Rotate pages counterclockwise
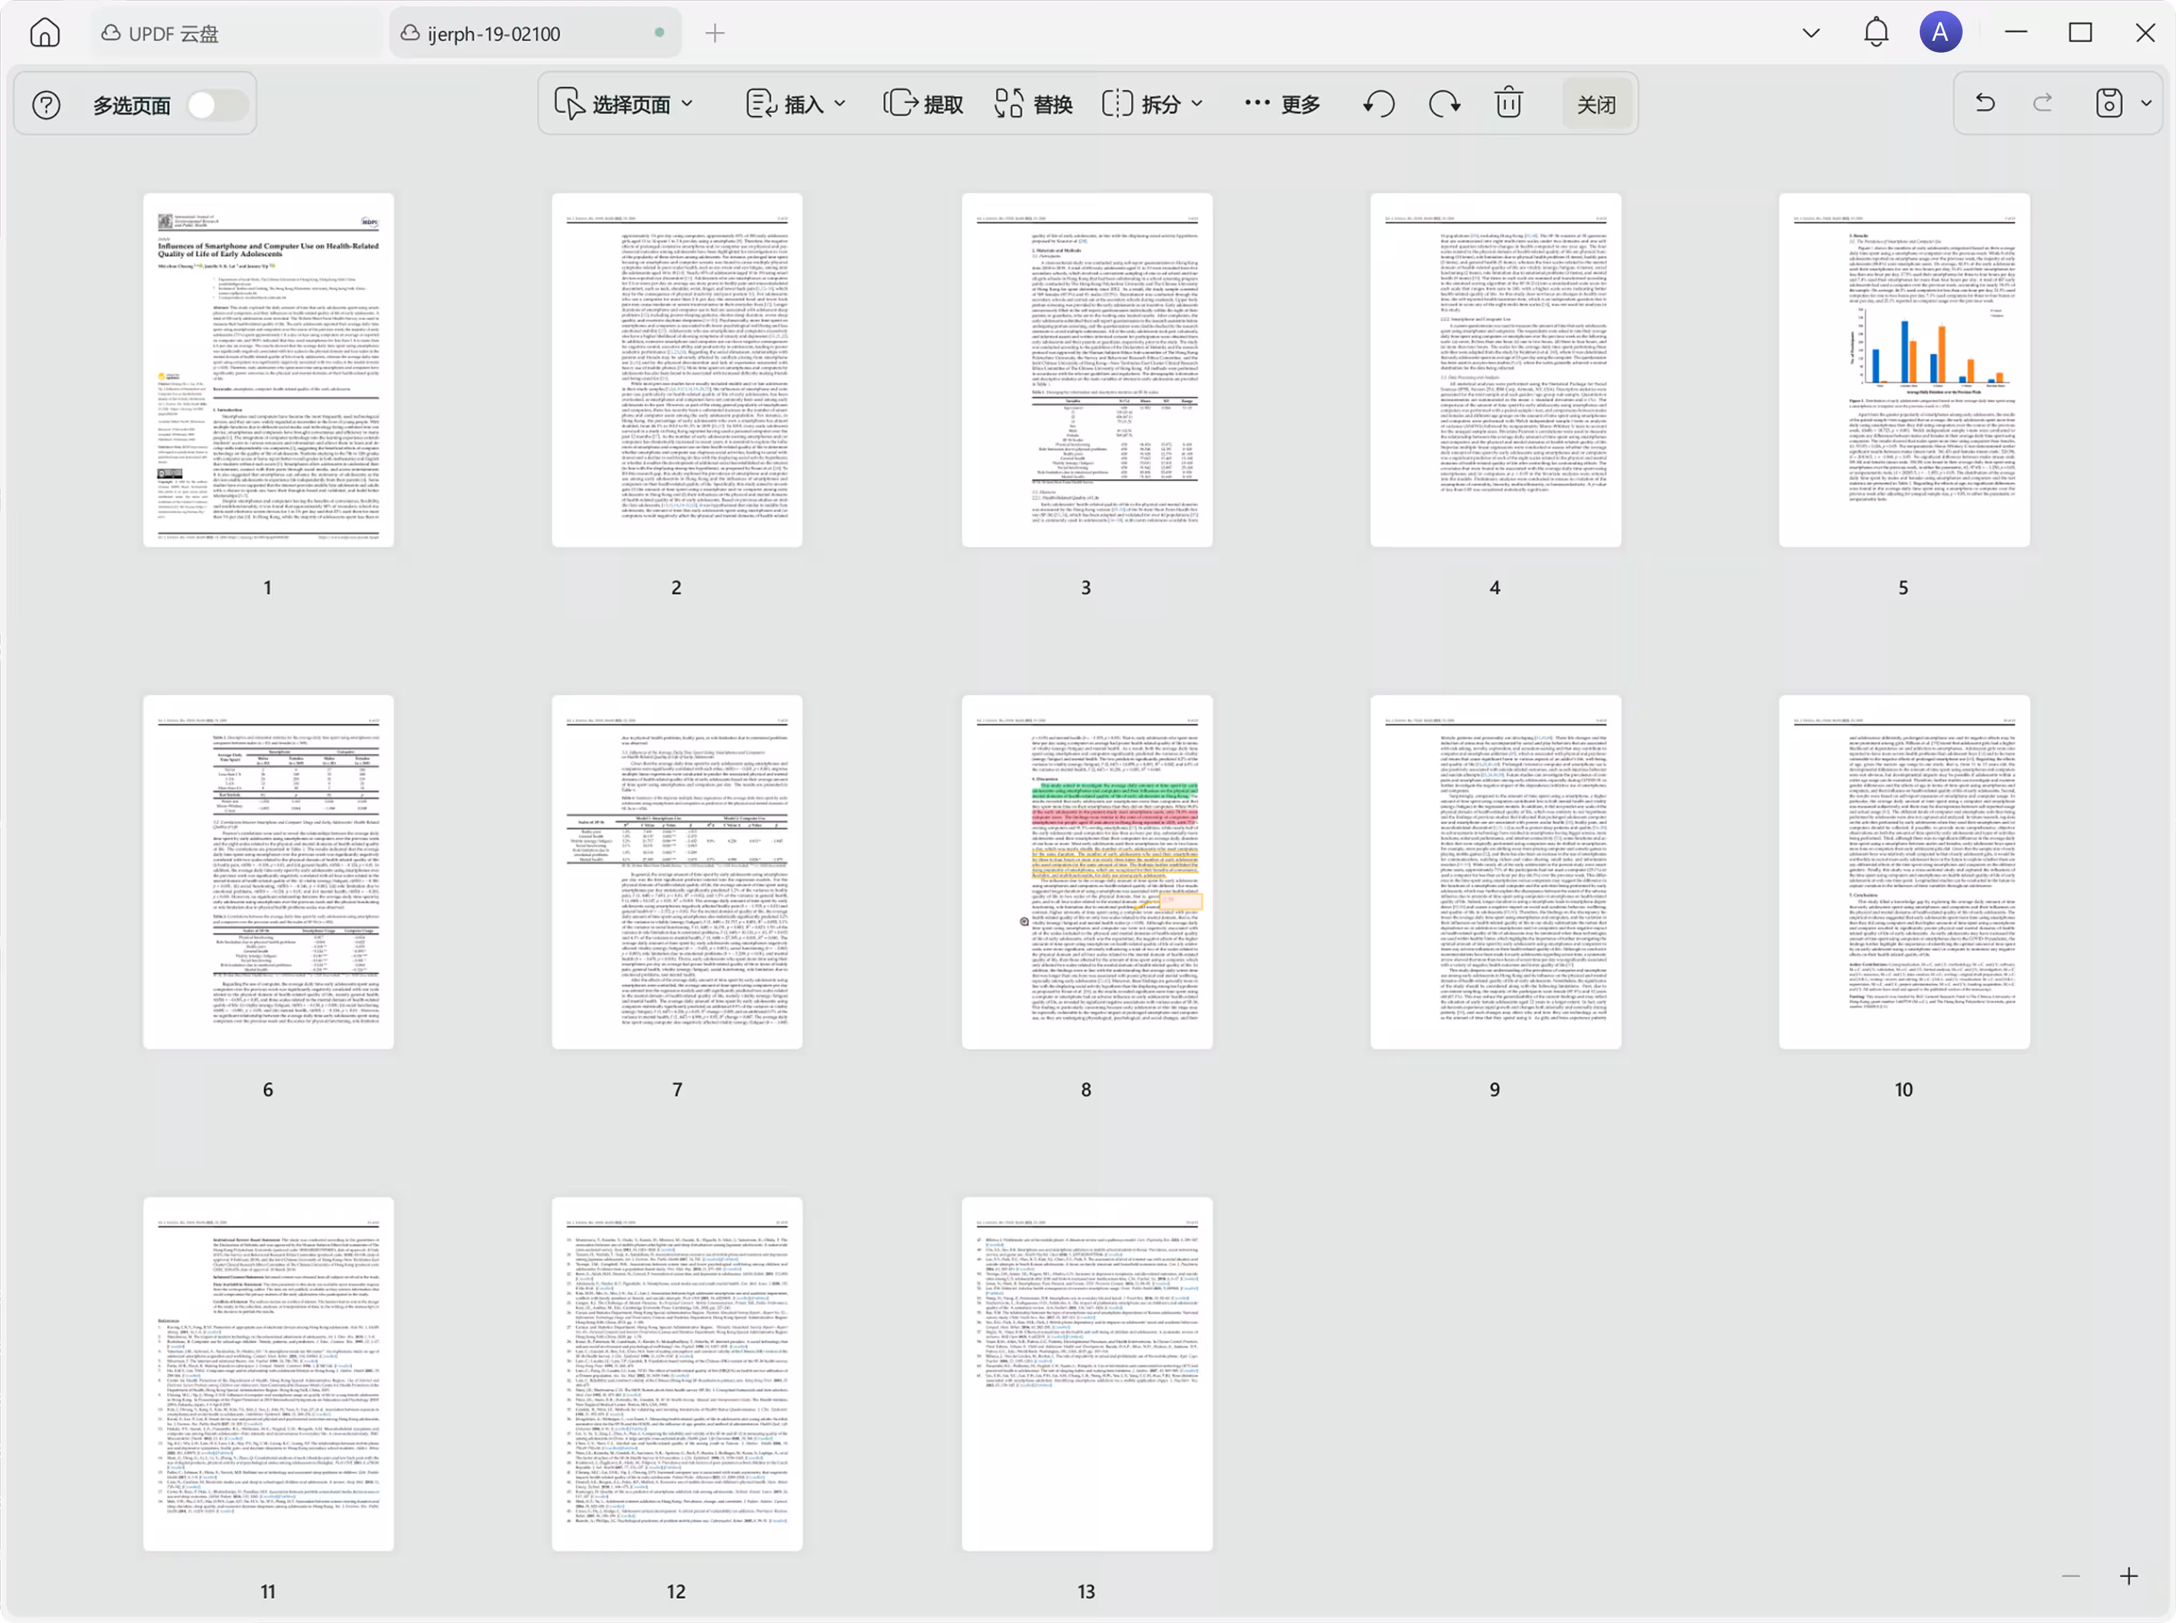 pyautogui.click(x=1379, y=104)
